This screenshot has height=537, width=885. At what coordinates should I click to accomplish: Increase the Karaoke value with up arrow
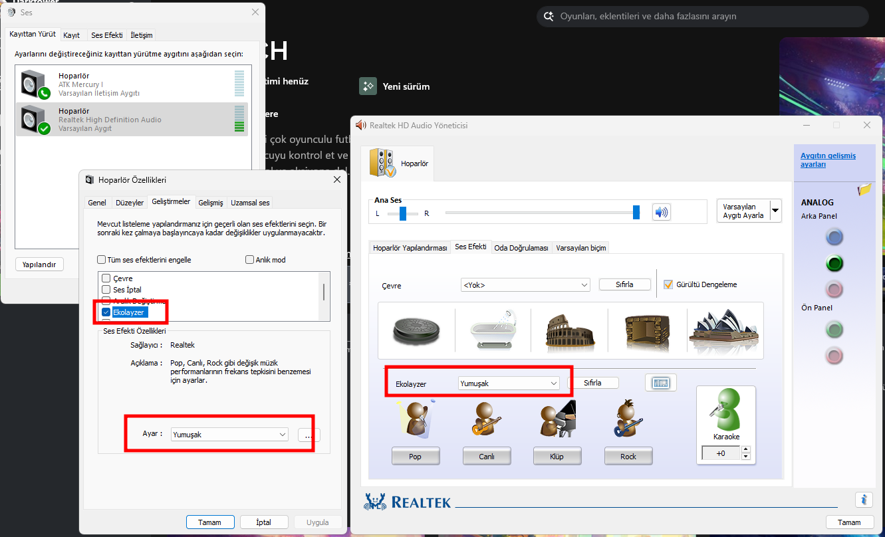tap(745, 450)
